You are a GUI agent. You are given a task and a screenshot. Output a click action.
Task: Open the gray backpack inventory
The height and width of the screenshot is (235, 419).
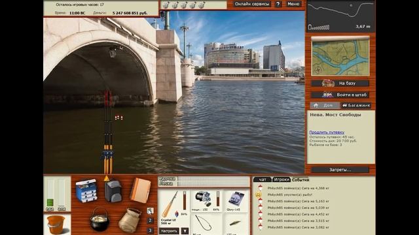[113, 191]
